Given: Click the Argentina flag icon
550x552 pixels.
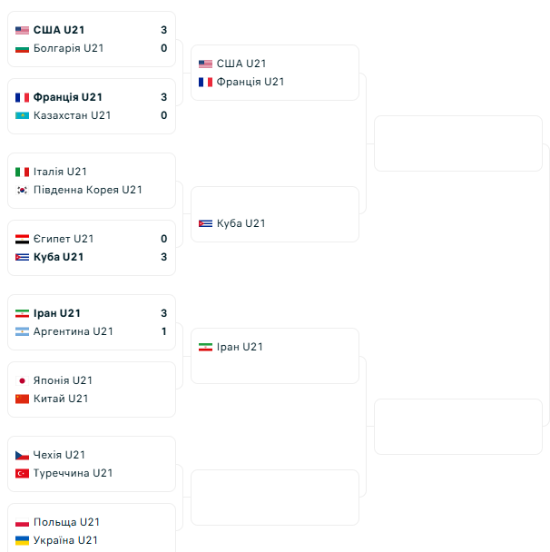Looking at the screenshot, I should [x=22, y=331].
